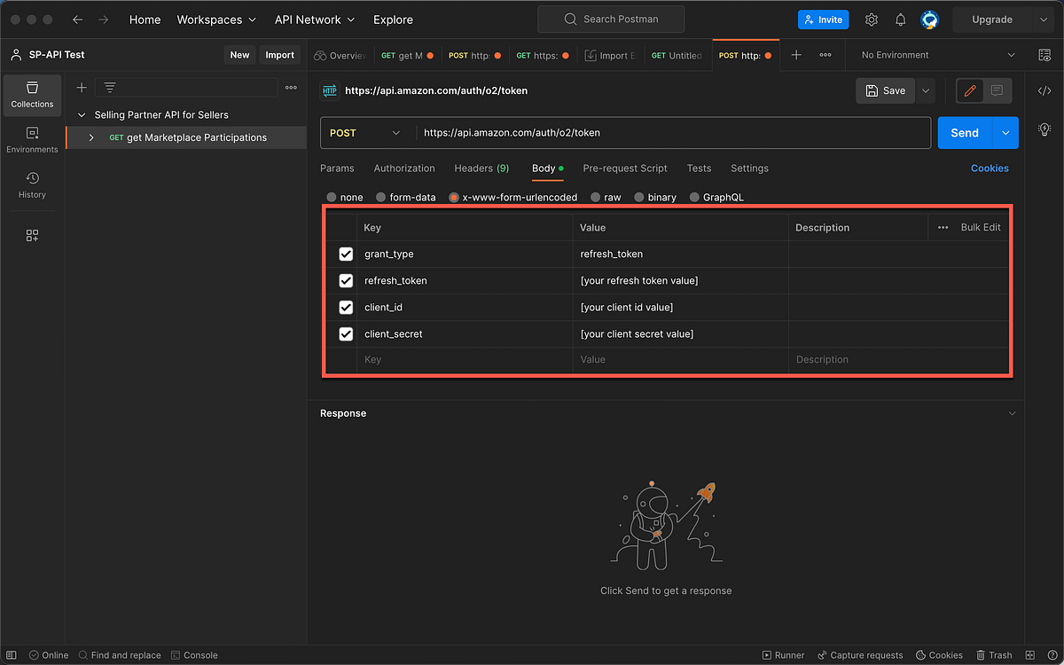This screenshot has height=665, width=1064.
Task: Open the notifications bell icon
Action: 900,20
